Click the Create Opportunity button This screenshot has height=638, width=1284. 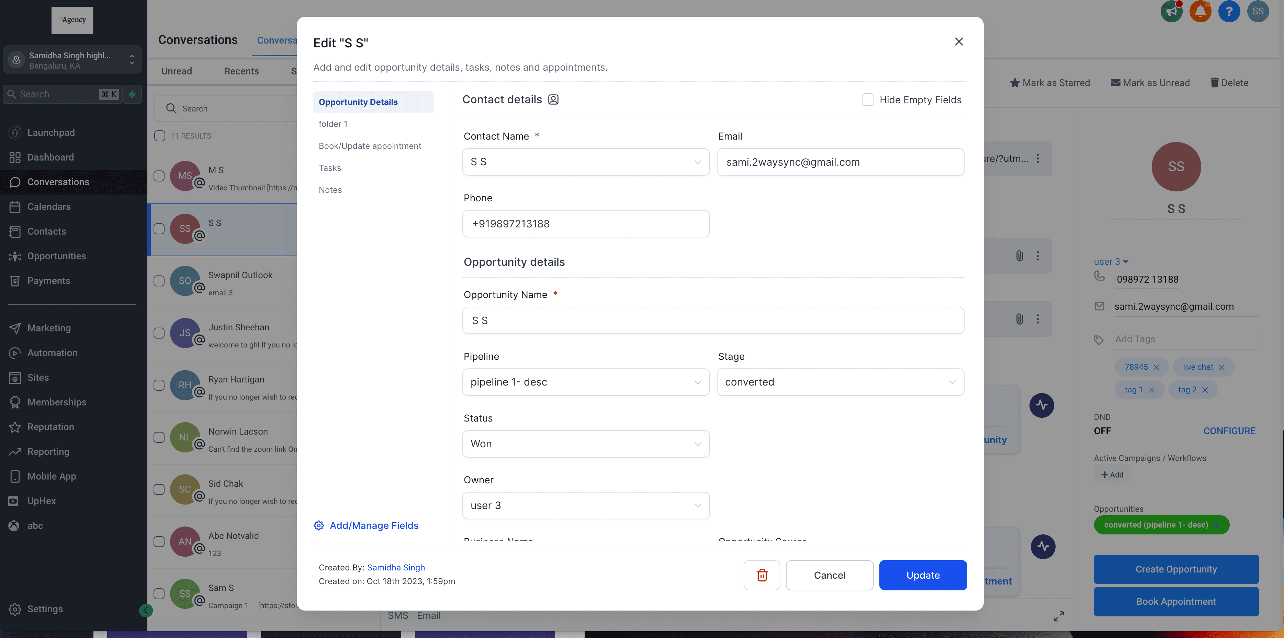[x=1176, y=569]
